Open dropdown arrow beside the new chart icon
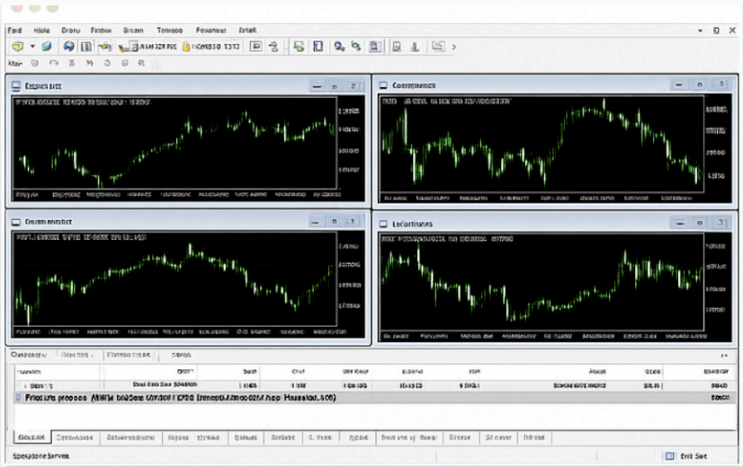 [x=32, y=47]
